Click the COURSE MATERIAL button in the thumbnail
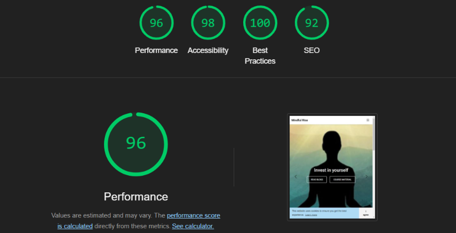This screenshot has height=233, width=456. tap(342, 180)
